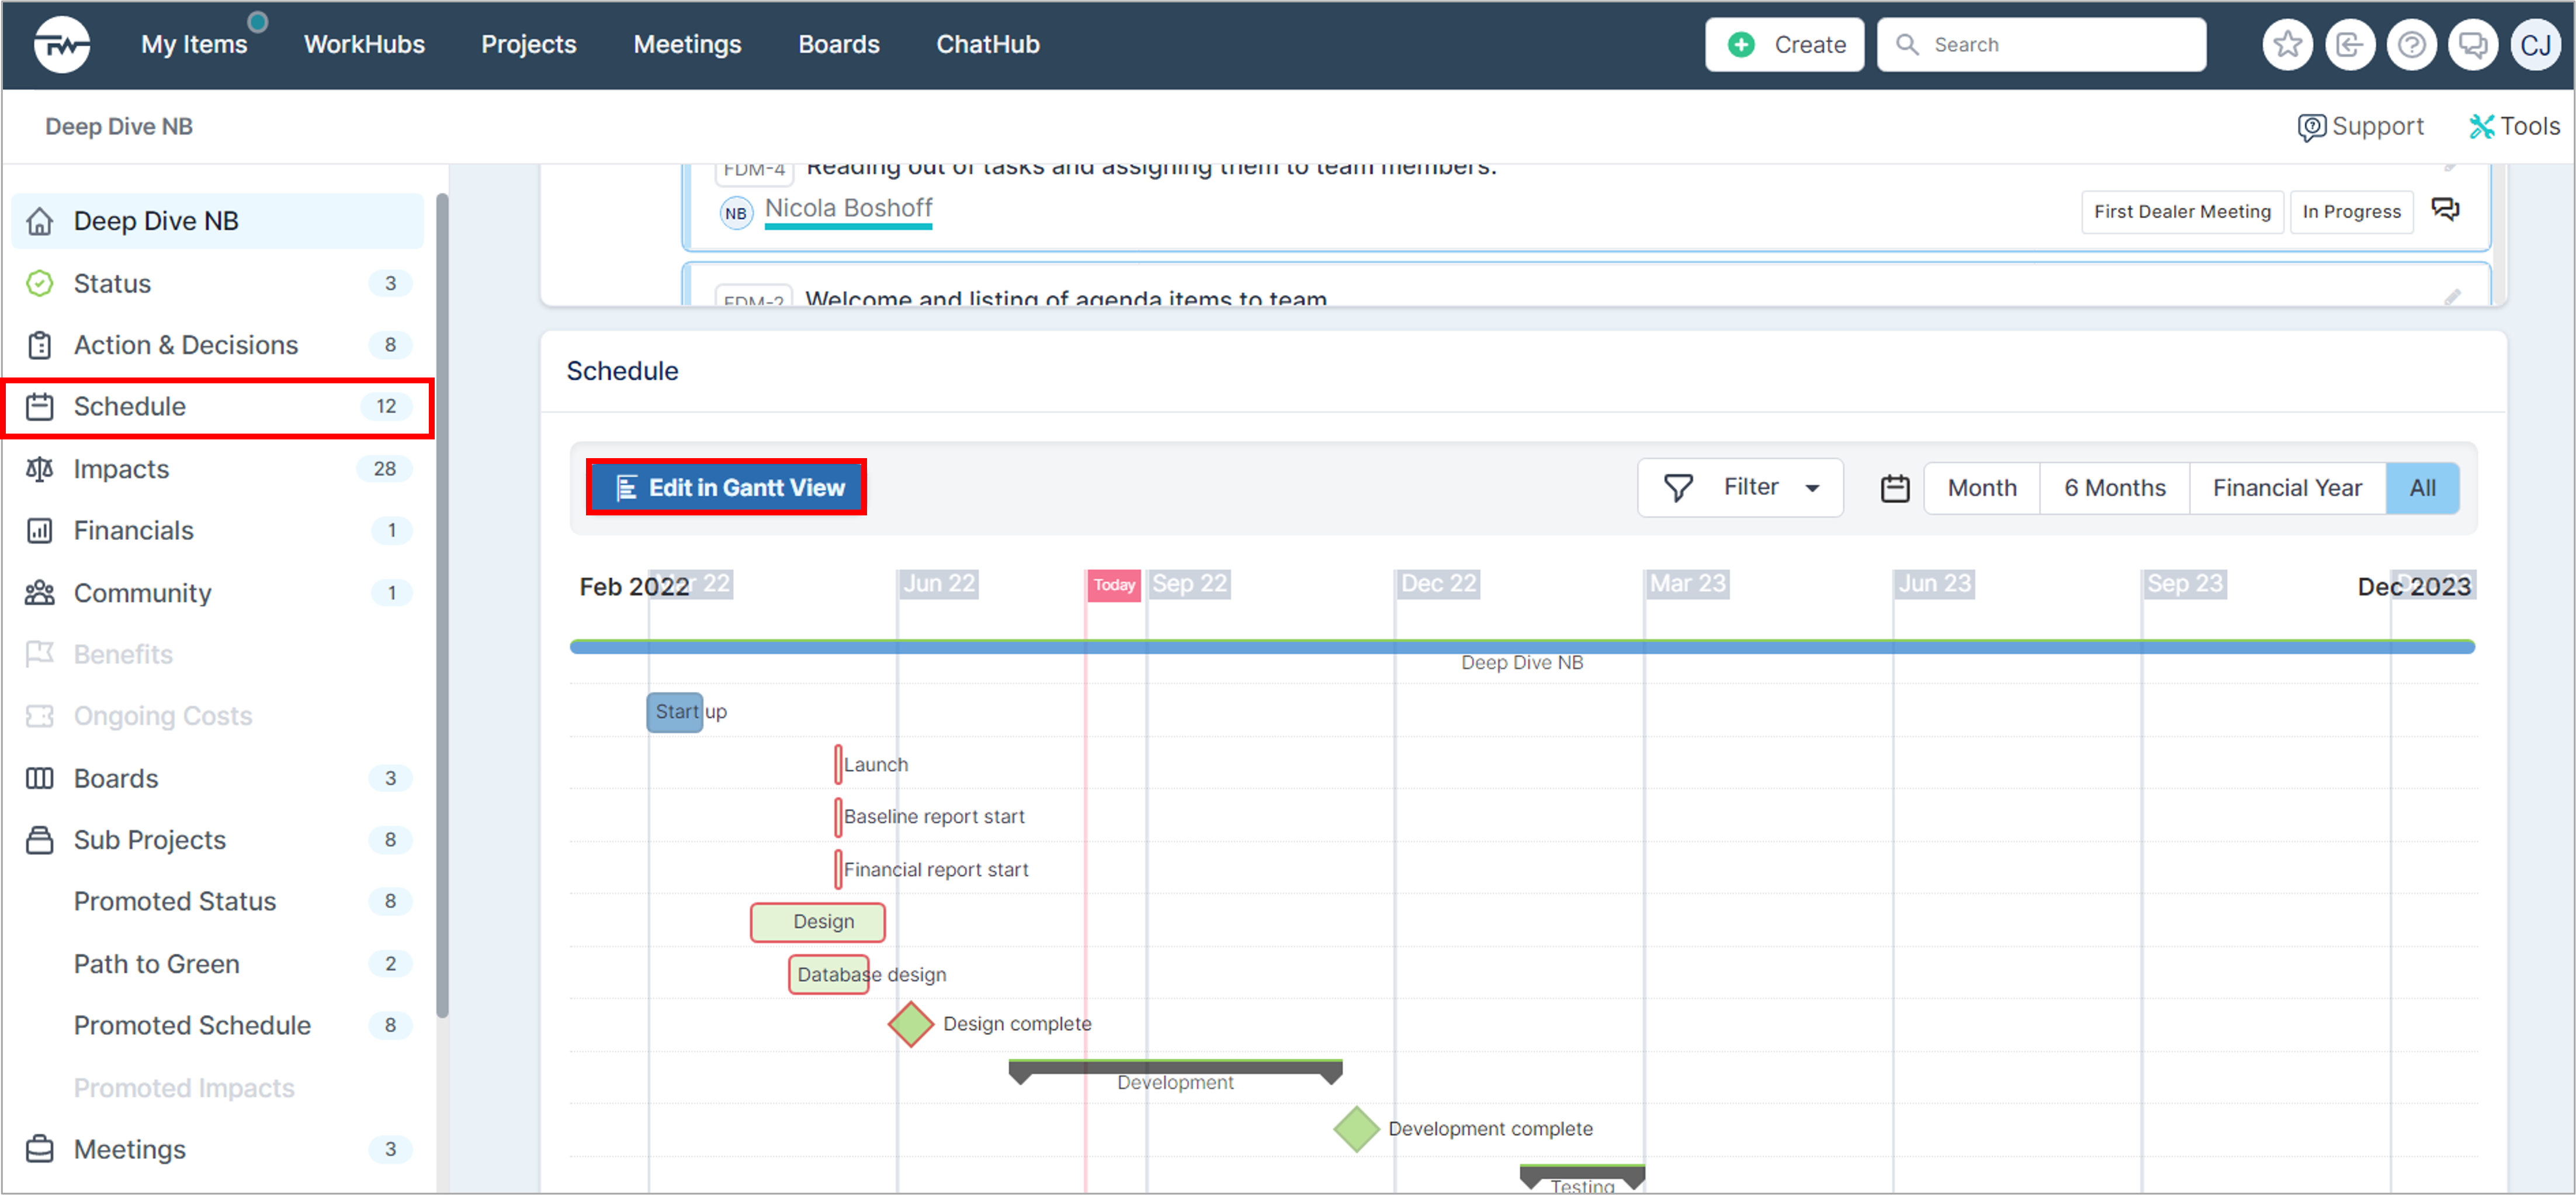
Task: Click the In Progress status tag
Action: coord(2351,212)
